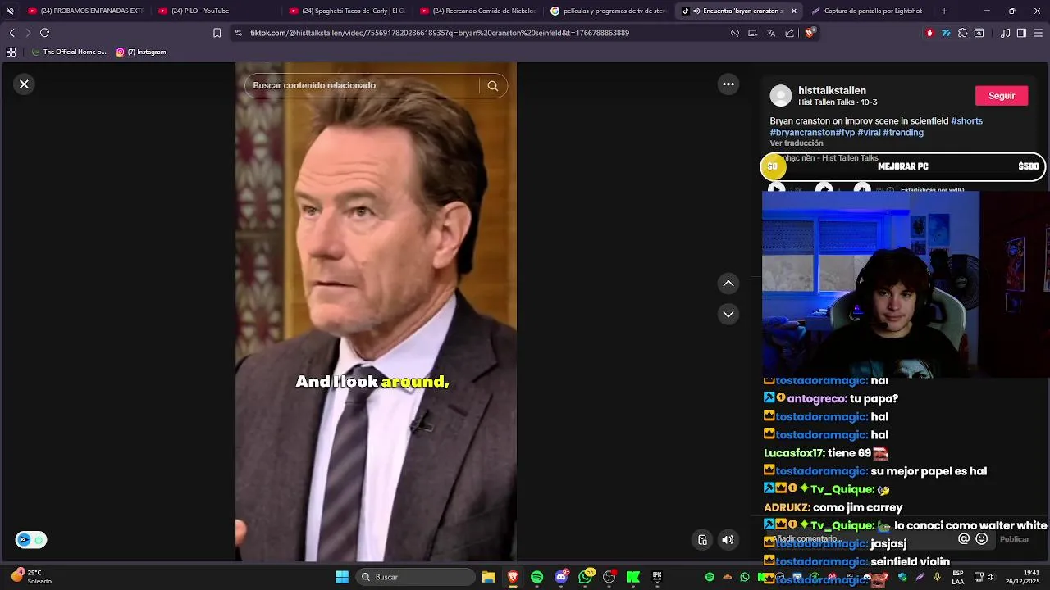Toggle the floating player pill in video corner
The image size is (1050, 590).
tap(31, 540)
